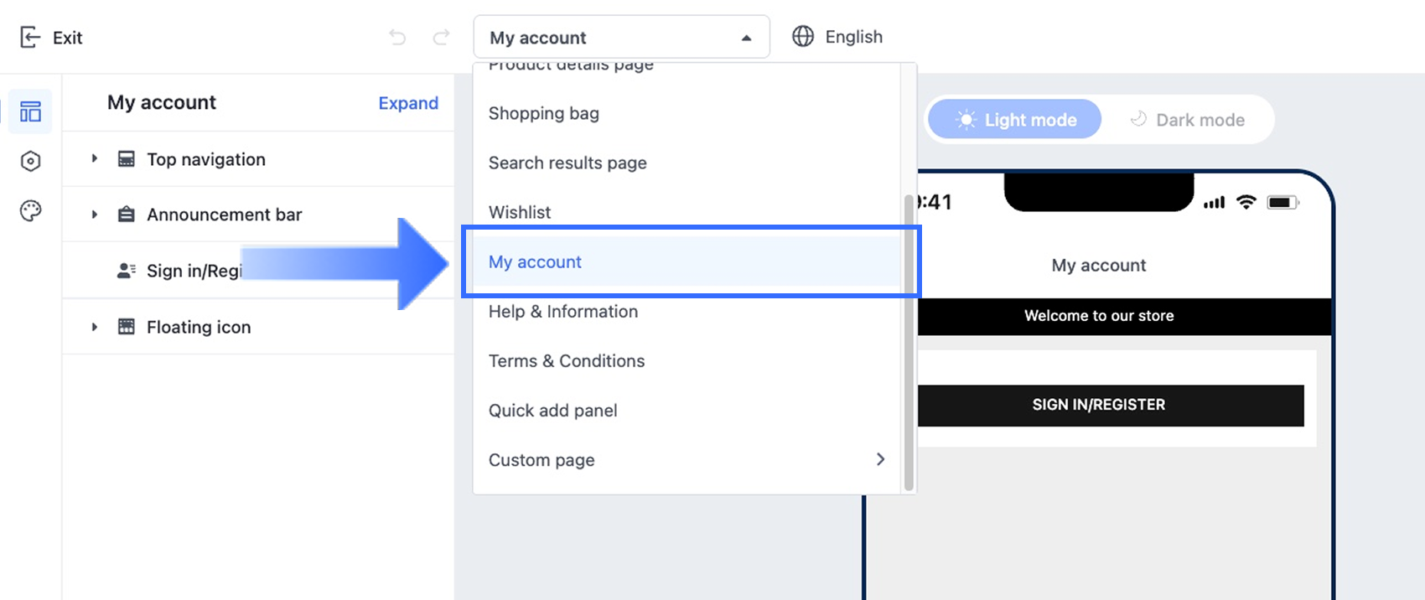Open the hexagon settings sidebar icon
Viewport: 1425px width, 600px height.
tap(31, 161)
